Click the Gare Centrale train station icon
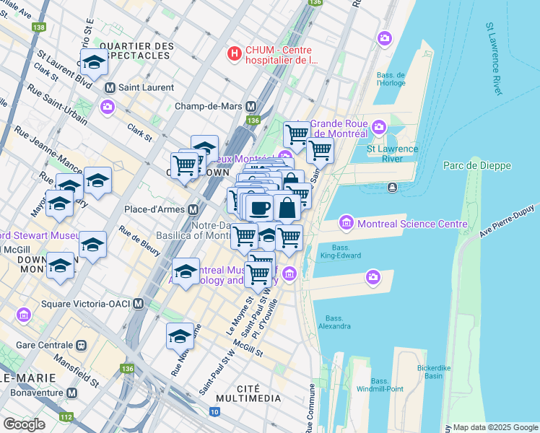This screenshot has height=433, width=540. [x=82, y=345]
